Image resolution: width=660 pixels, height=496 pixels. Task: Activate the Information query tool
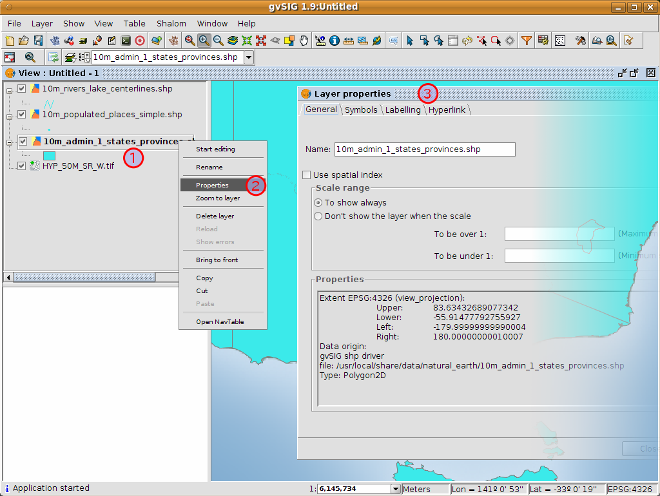click(x=335, y=41)
